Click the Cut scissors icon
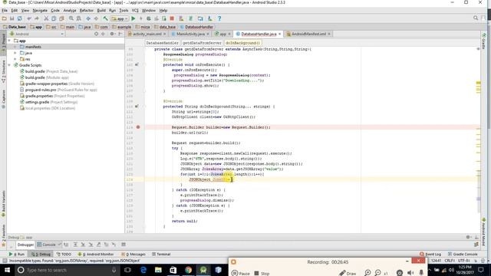 46,18
